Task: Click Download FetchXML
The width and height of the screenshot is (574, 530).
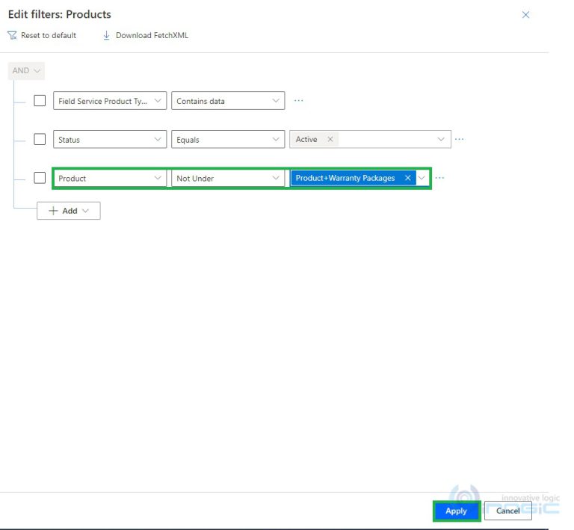Action: tap(152, 35)
